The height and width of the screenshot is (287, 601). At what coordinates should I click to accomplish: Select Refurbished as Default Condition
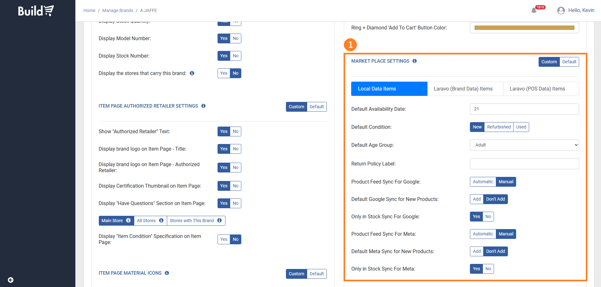point(499,127)
